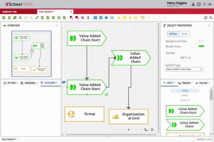Close the OVERVIEW panel
Viewport: 214px width, 142px height.
(x=57, y=26)
